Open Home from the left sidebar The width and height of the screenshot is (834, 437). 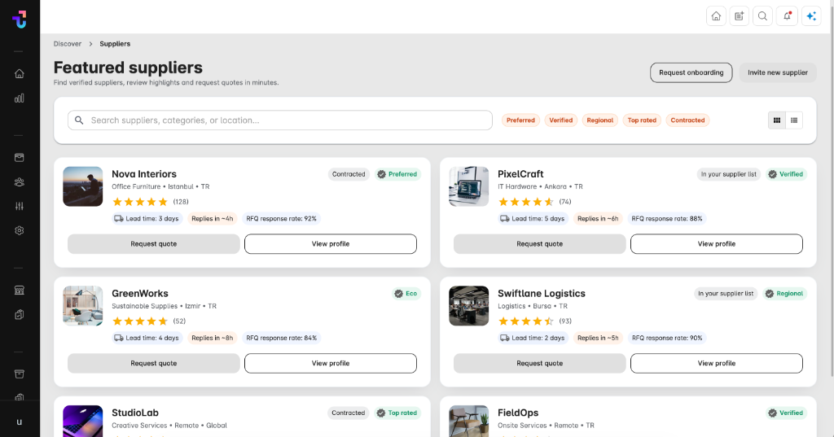pos(20,74)
